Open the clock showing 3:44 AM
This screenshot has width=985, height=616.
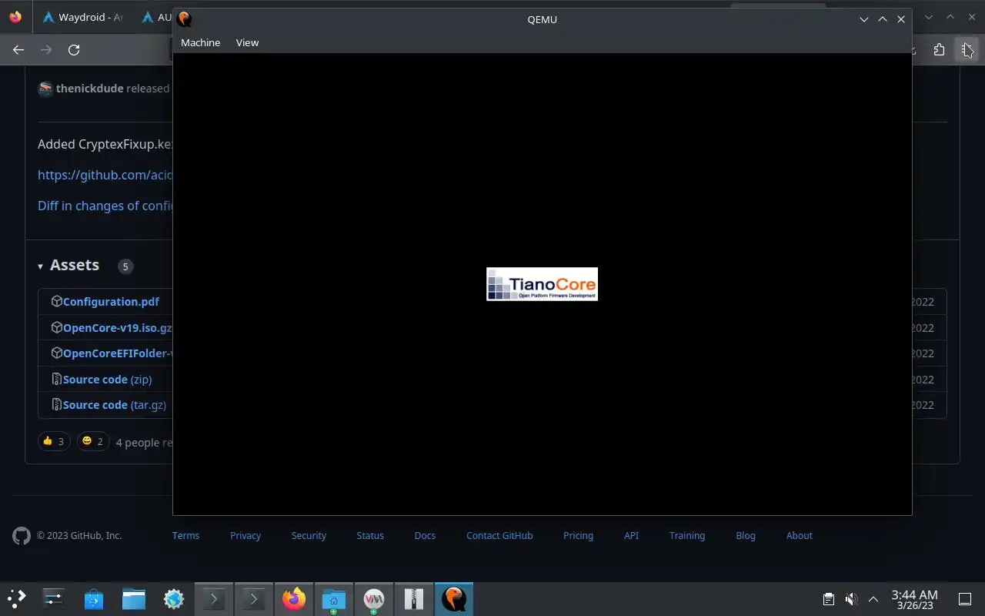click(914, 599)
